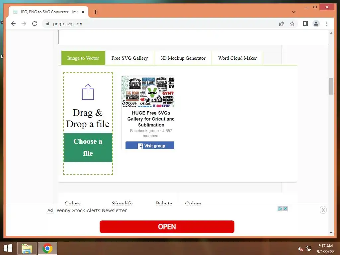
Task: Click the upload arrow icon
Action: pos(88,92)
